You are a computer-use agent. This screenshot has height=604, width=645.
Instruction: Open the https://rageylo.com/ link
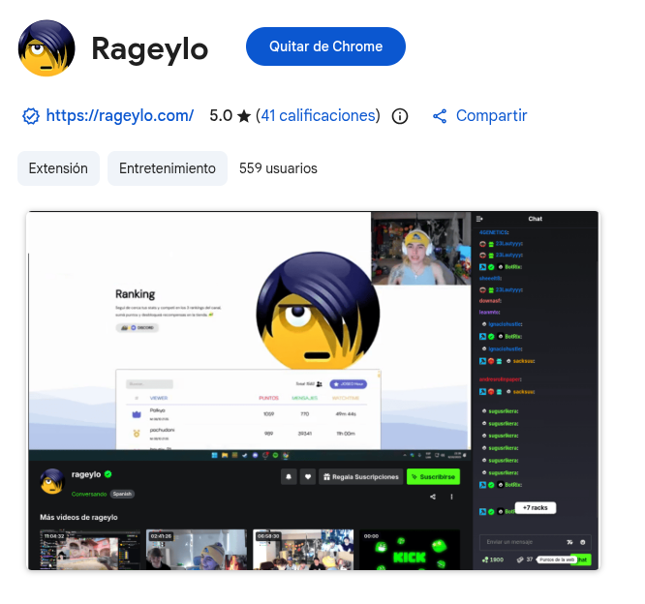pos(120,115)
